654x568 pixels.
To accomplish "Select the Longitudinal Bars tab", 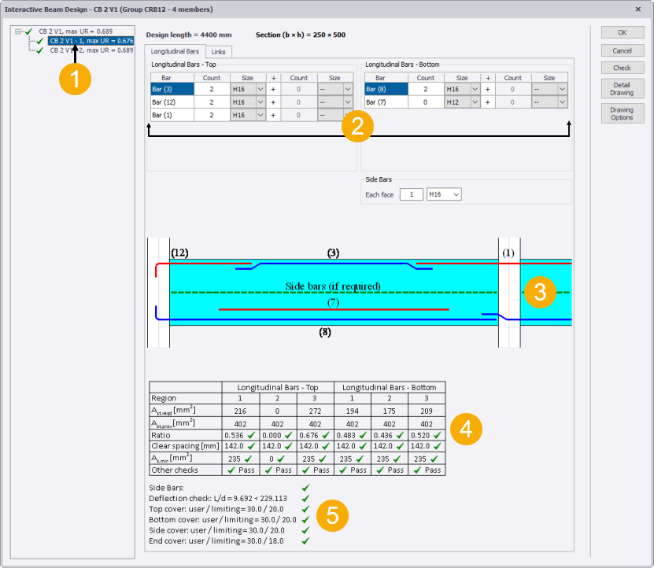I will [175, 52].
